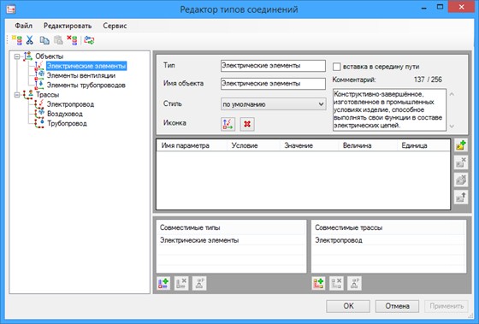Click the third disabled icon right of the parameter table
This screenshot has height=324, width=479.
click(x=461, y=180)
